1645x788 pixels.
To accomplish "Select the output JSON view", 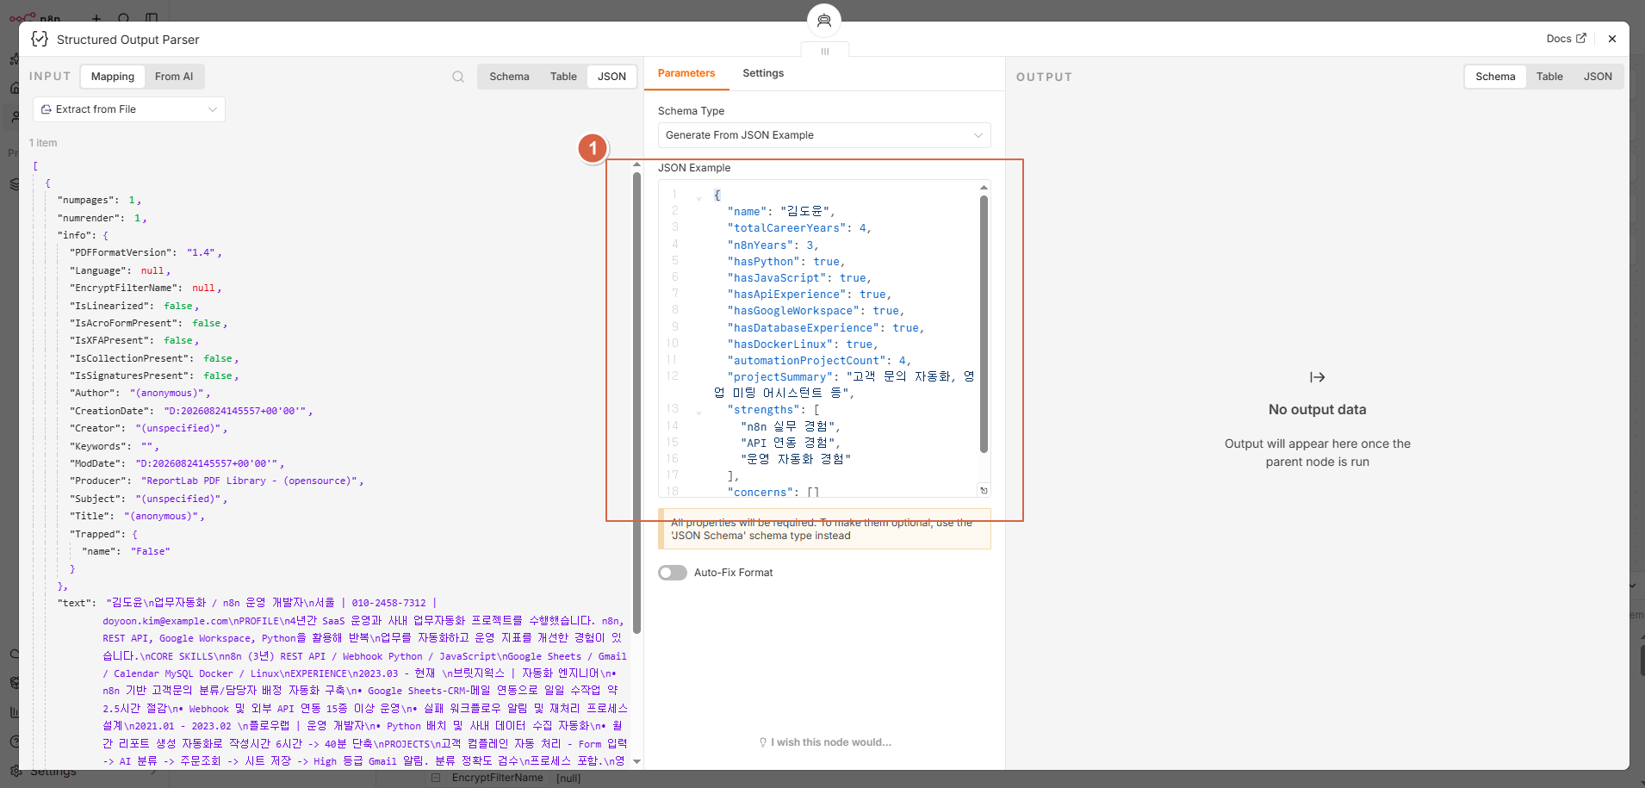I will point(1598,77).
